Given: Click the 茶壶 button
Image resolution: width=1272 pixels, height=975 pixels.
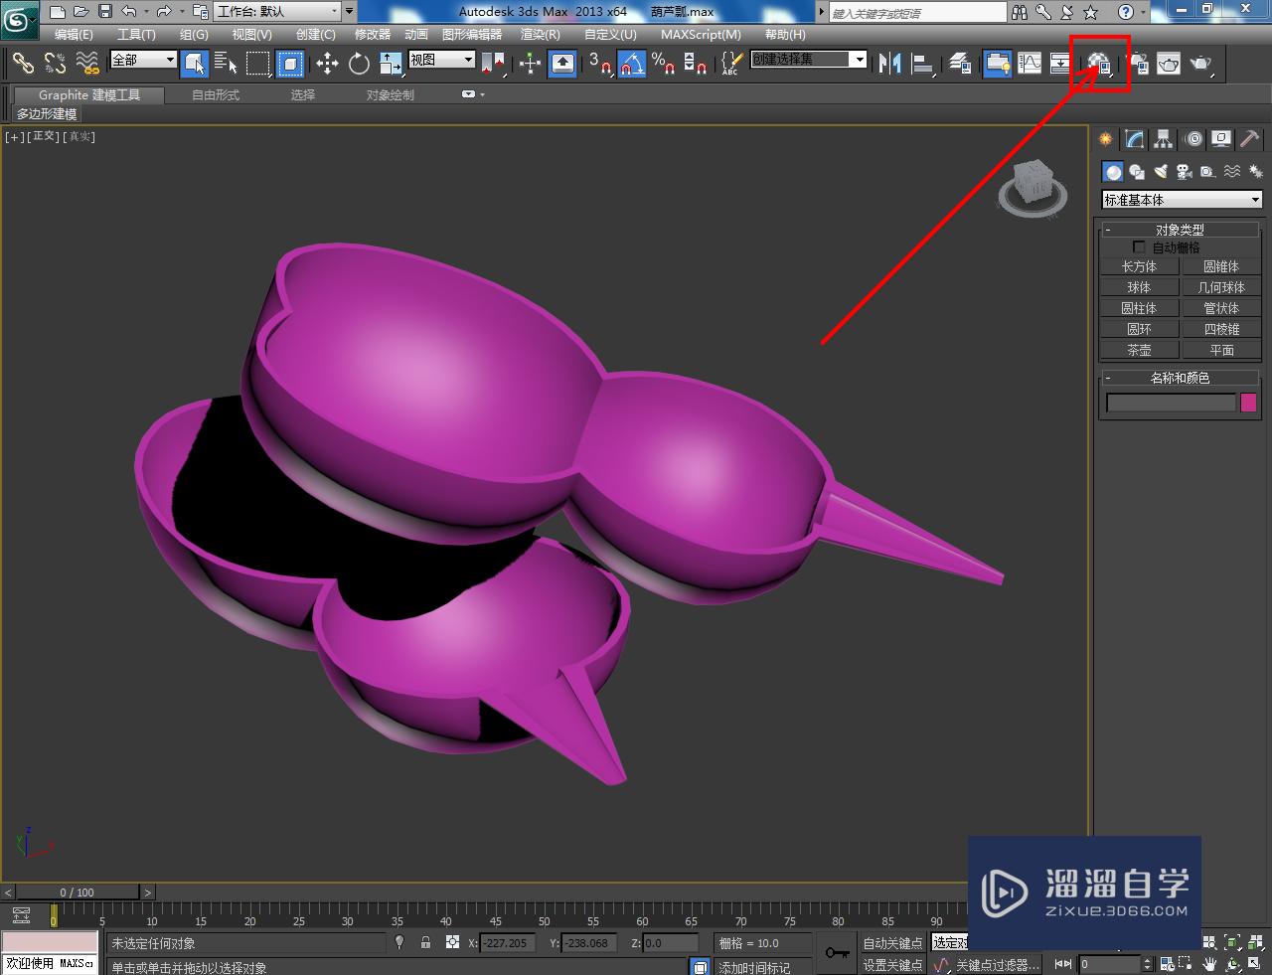Looking at the screenshot, I should pos(1139,350).
